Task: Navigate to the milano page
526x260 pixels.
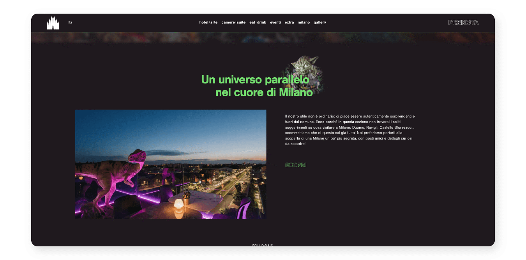Action: 304,23
